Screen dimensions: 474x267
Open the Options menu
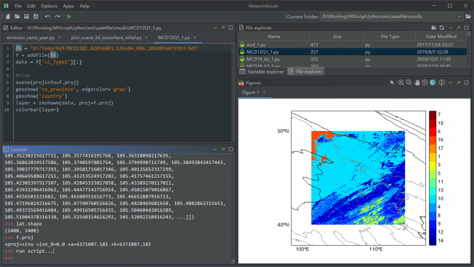coord(49,5)
